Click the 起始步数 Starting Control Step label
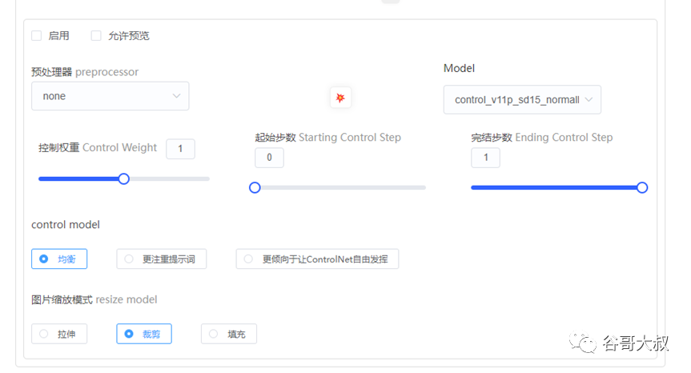The height and width of the screenshot is (373, 691). point(327,138)
